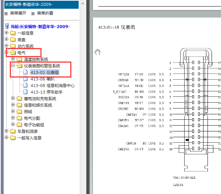Select the 动力系统 tree item

click(x=25, y=46)
